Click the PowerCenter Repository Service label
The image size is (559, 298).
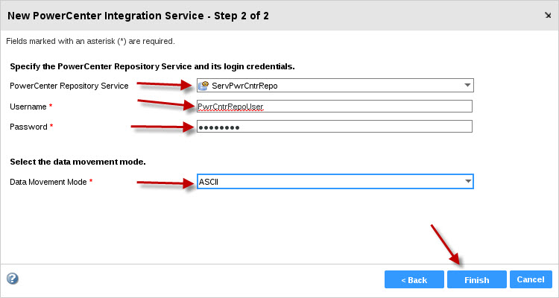[69, 86]
